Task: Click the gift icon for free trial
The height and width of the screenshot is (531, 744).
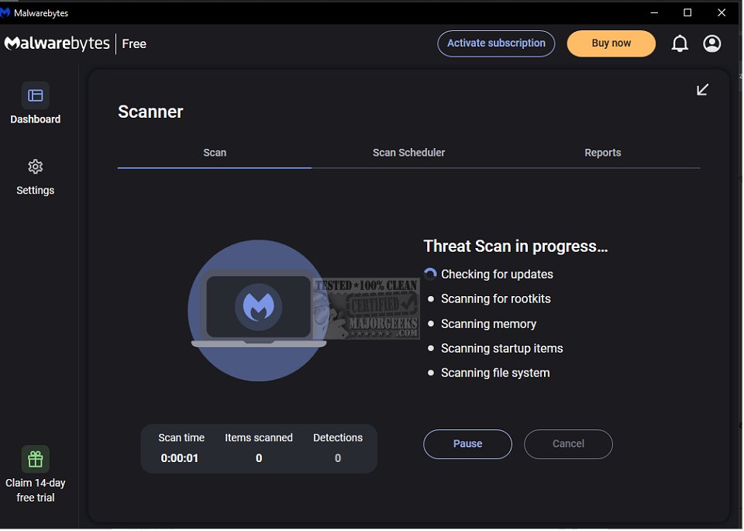Action: 35,459
